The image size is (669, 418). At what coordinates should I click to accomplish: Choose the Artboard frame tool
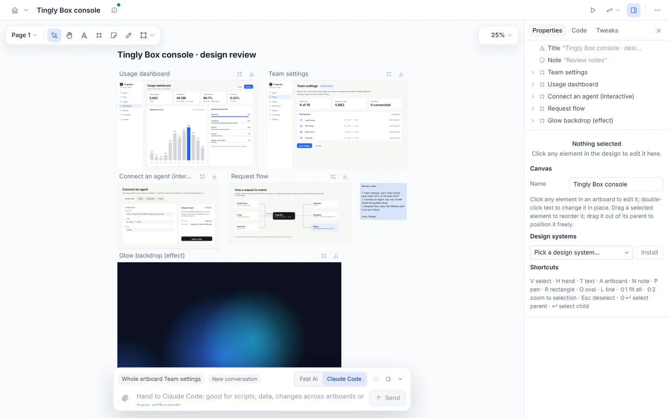pos(99,35)
